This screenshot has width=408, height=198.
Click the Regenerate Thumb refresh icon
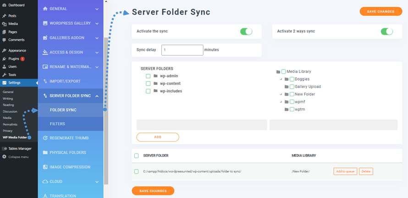point(45,138)
